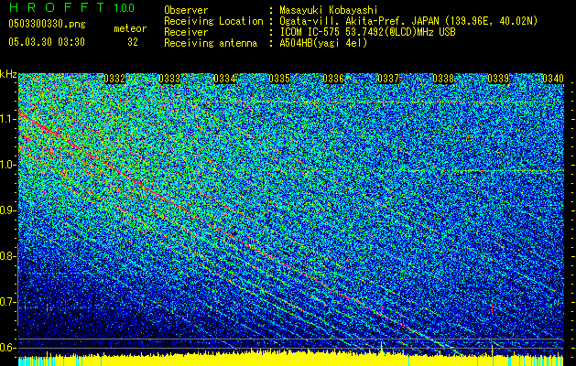Click the 0338 time marker
The width and height of the screenshot is (576, 366).
(x=443, y=79)
